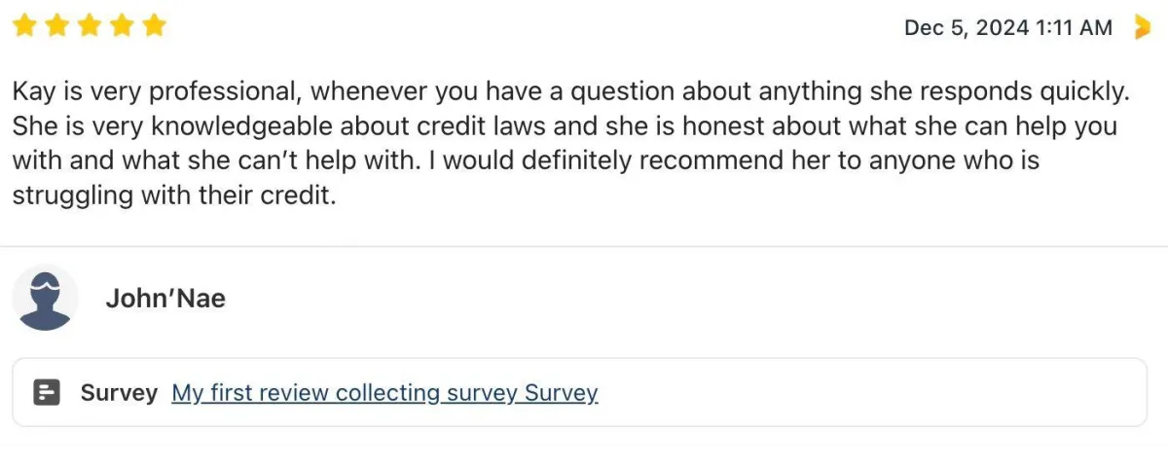1168x463 pixels.
Task: Click the 'Dec 5, 2024' review date
Action: [x=966, y=28]
